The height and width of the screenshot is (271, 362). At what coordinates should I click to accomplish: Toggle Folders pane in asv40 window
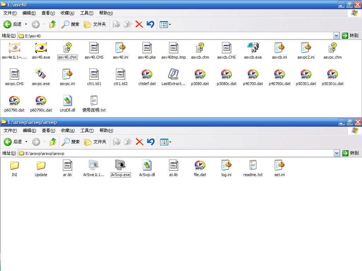tap(95, 24)
